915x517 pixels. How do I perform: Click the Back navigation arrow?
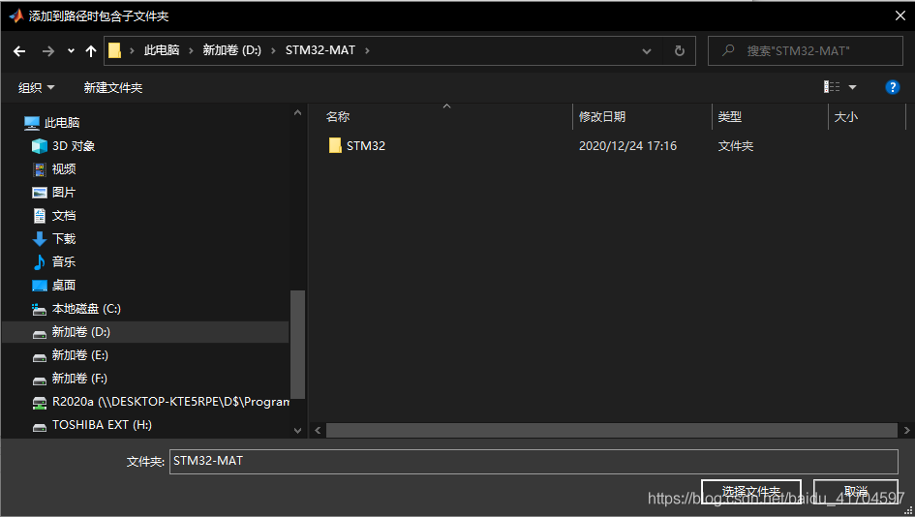[19, 51]
